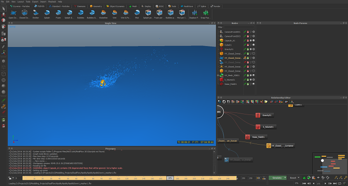Click the current frame 171 marker on timeline

[x=170, y=178]
